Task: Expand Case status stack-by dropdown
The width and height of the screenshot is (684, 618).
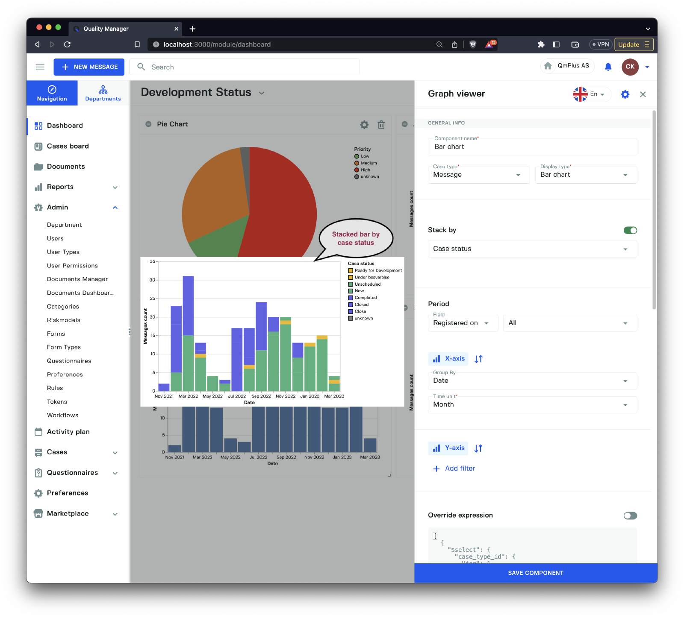Action: click(532, 249)
